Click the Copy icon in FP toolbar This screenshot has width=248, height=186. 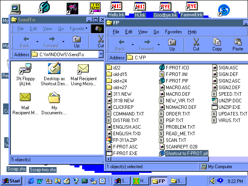point(217,44)
